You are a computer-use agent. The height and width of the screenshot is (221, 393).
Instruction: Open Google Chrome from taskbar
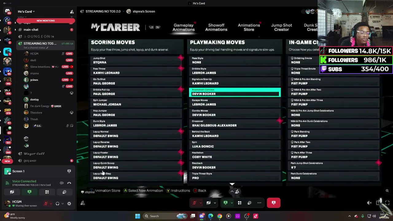[x=220, y=216]
